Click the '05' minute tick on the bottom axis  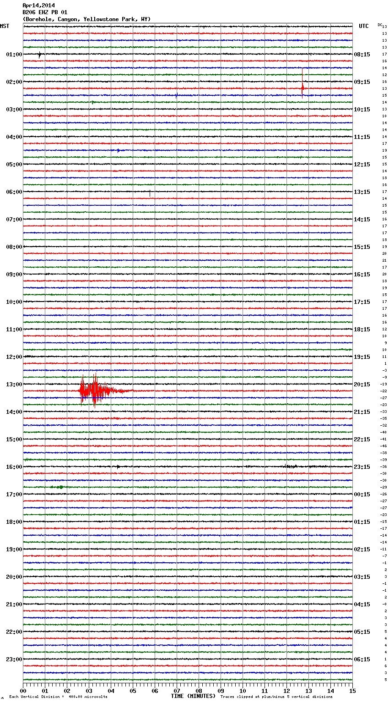[133, 691]
